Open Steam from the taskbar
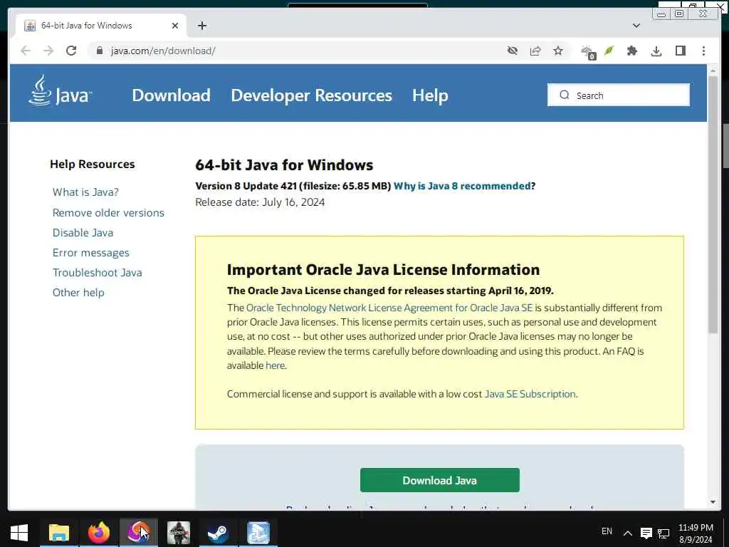The width and height of the screenshot is (729, 547). [x=218, y=533]
